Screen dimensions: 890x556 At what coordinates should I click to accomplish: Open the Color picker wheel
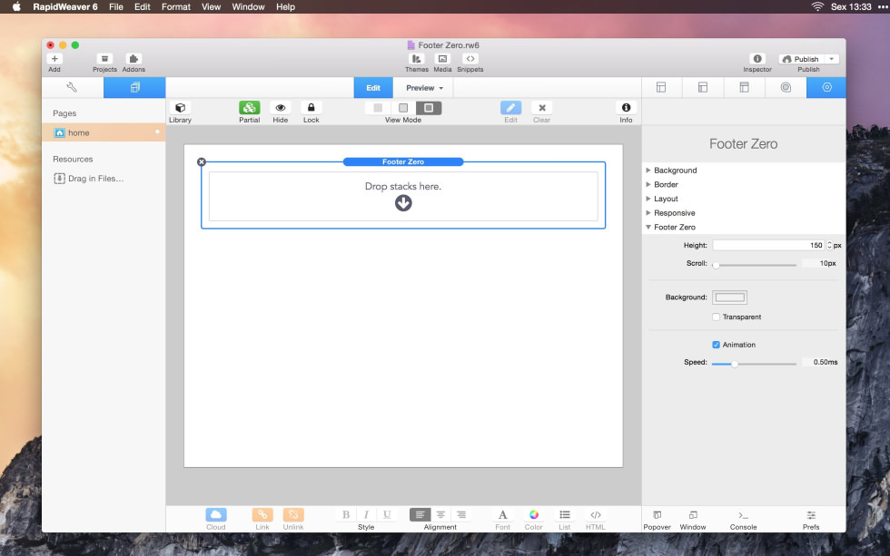tap(534, 514)
